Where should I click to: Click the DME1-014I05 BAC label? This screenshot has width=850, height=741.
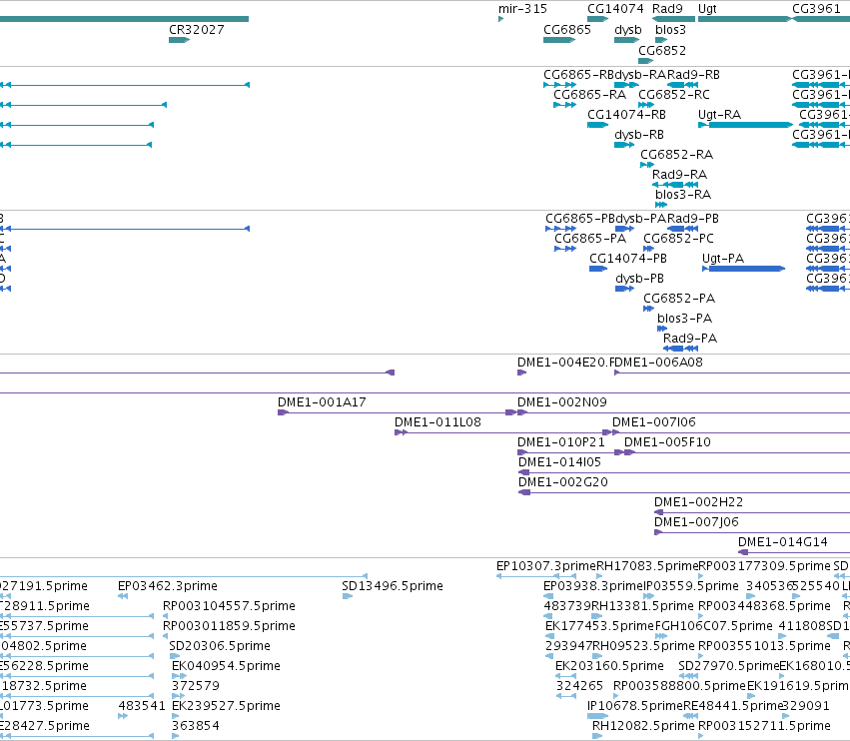click(559, 462)
